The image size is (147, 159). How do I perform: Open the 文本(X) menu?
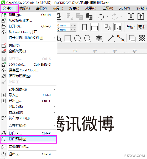point(124,8)
